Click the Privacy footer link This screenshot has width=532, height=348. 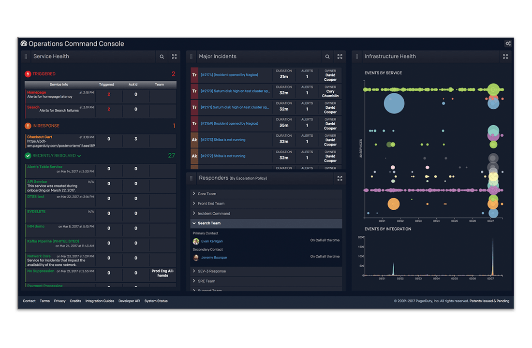click(59, 301)
